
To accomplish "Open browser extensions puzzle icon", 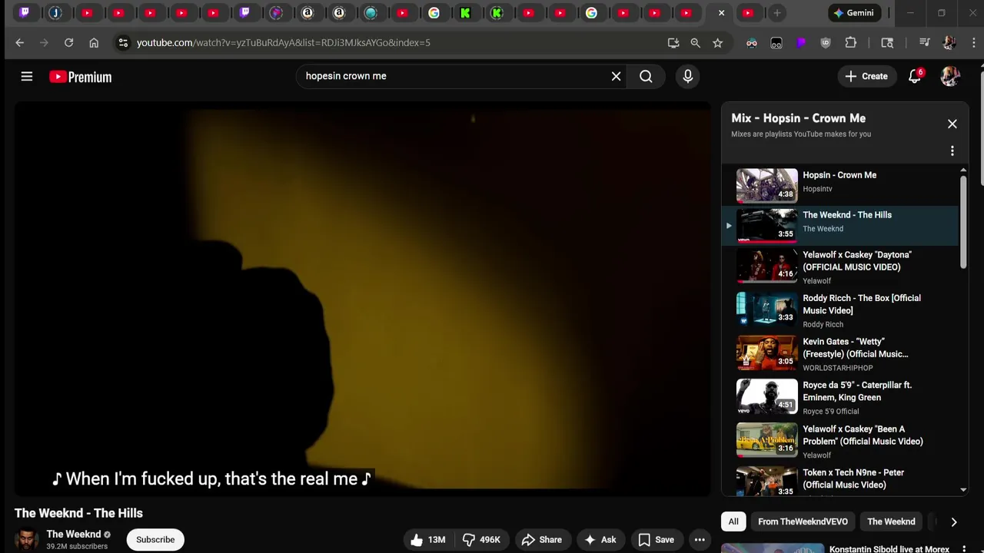I will click(850, 42).
